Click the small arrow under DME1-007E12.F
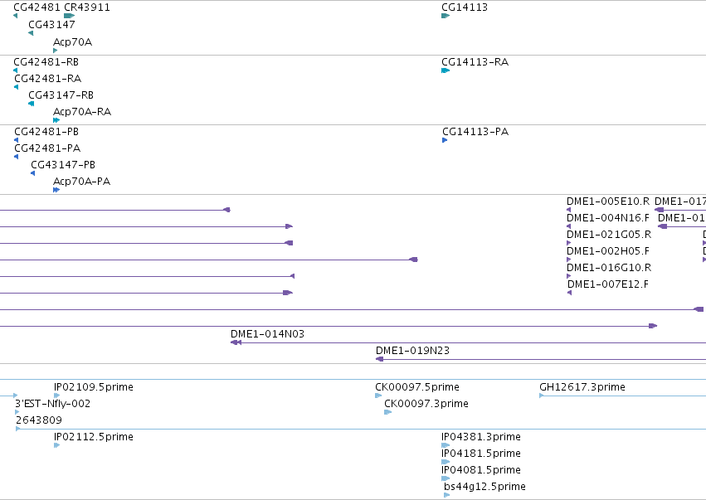This screenshot has height=500, width=706. tap(570, 293)
